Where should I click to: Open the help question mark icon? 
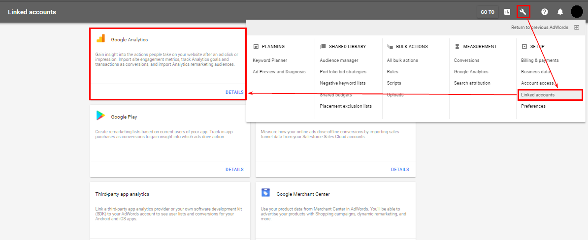point(545,12)
